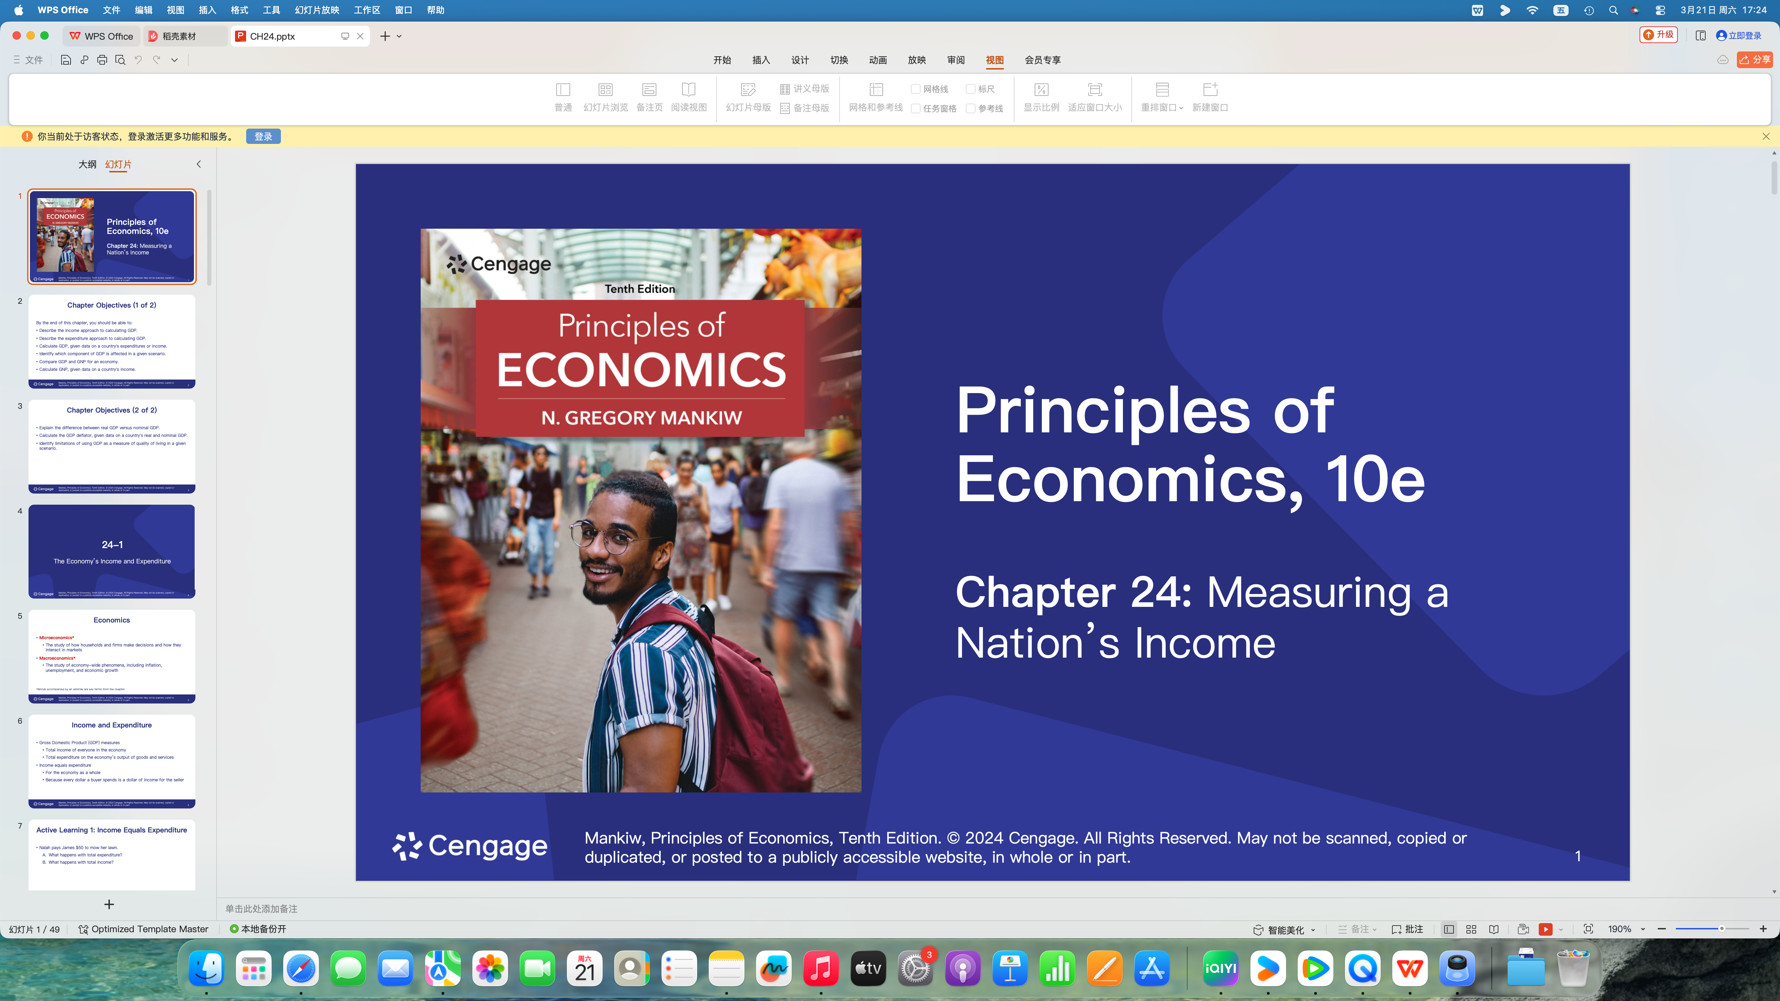Open Slide Sorter view in ribbon

(605, 97)
